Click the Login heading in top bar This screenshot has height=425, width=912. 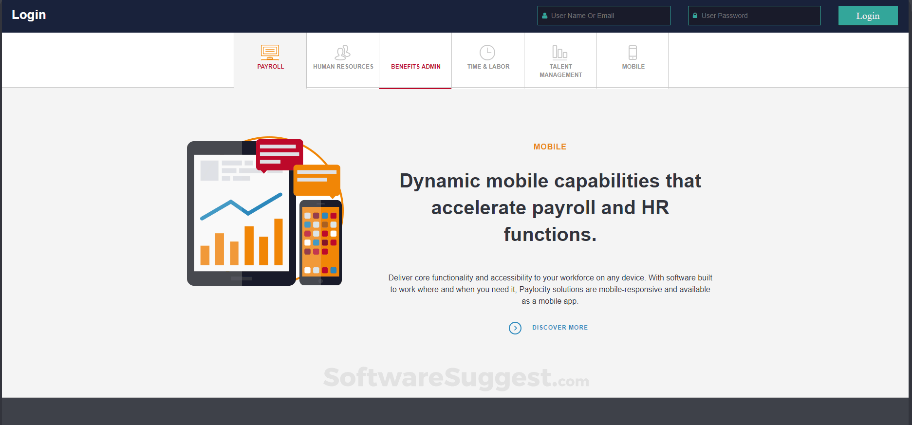click(29, 15)
